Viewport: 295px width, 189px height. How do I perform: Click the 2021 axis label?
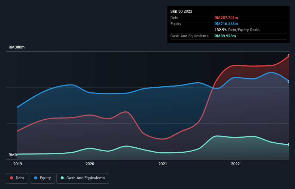coord(162,164)
